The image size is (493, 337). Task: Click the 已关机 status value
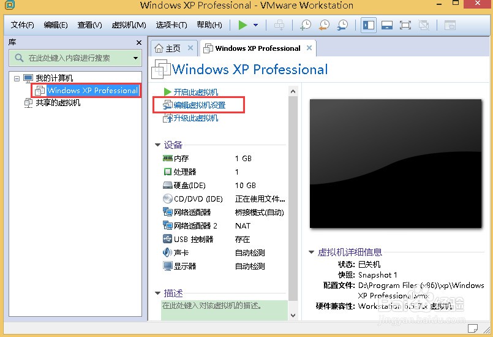pos(369,264)
